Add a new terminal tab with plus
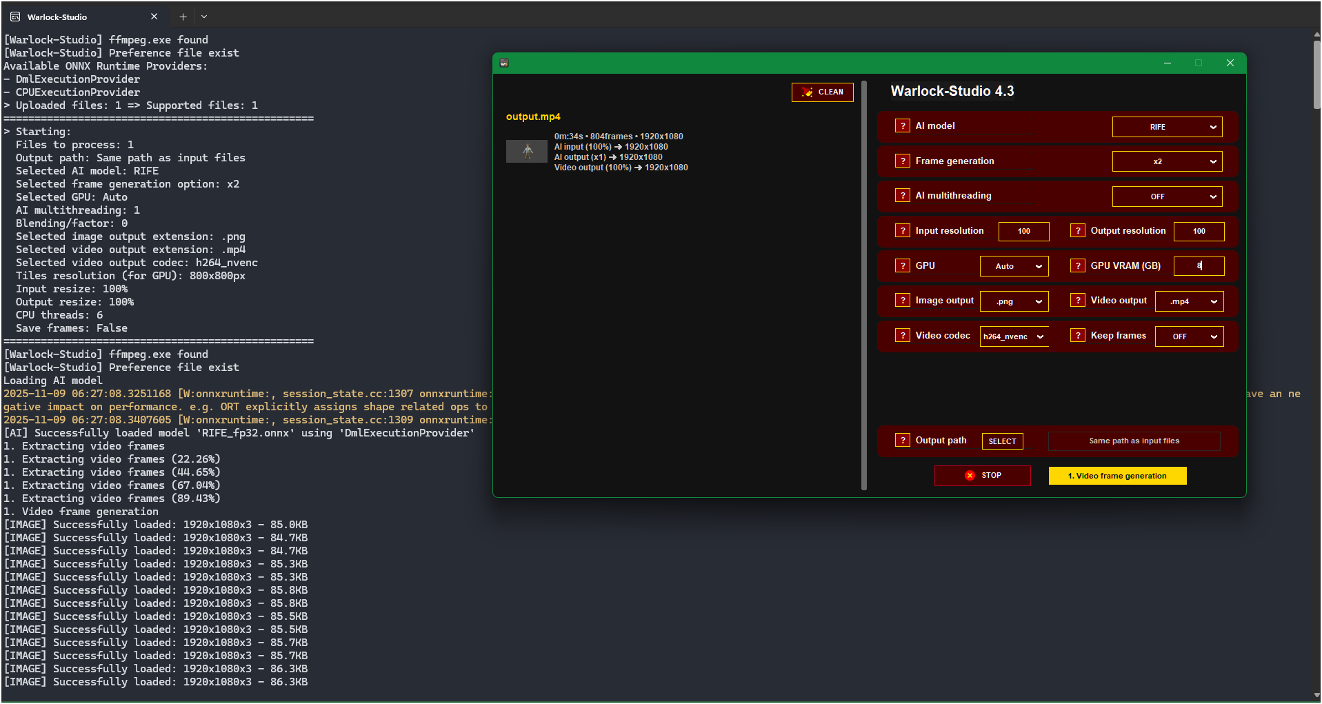1322x704 pixels. click(183, 17)
